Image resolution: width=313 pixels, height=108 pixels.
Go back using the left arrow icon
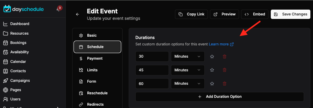(77, 14)
